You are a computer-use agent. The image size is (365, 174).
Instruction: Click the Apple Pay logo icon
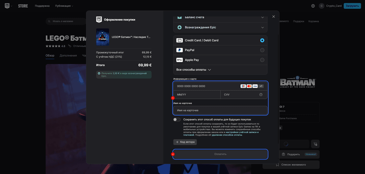(179, 60)
